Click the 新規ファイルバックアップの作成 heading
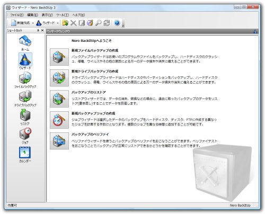Image resolution: width=265 pixels, height=214 pixels. (95, 50)
